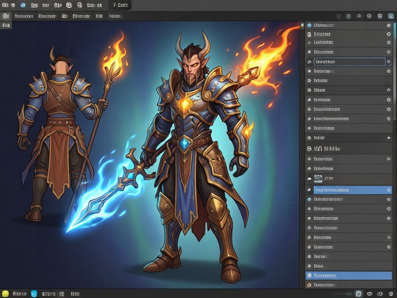Toggle visibility on the row with the outlined field
The image size is (397, 298).
389,62
